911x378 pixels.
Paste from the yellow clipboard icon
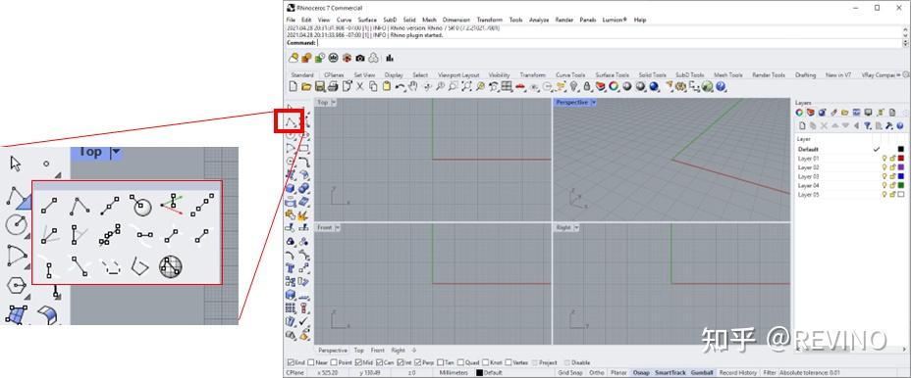387,86
